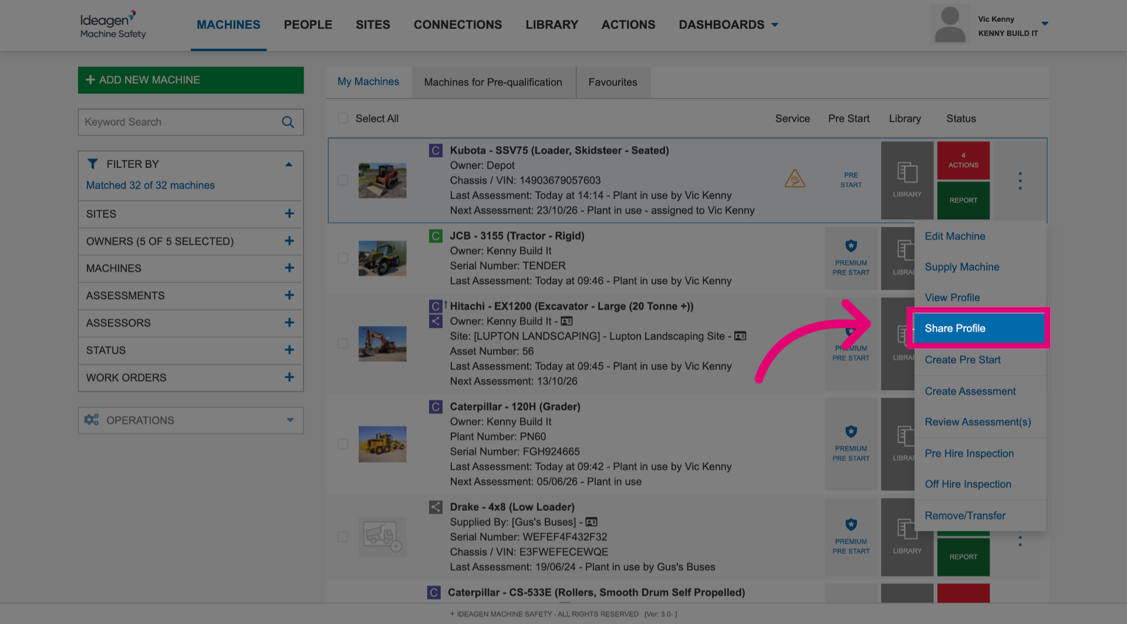Click the green C badge on JCB row

coord(436,236)
